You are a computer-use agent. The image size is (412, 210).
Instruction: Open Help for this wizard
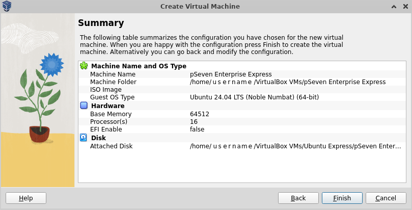point(25,198)
